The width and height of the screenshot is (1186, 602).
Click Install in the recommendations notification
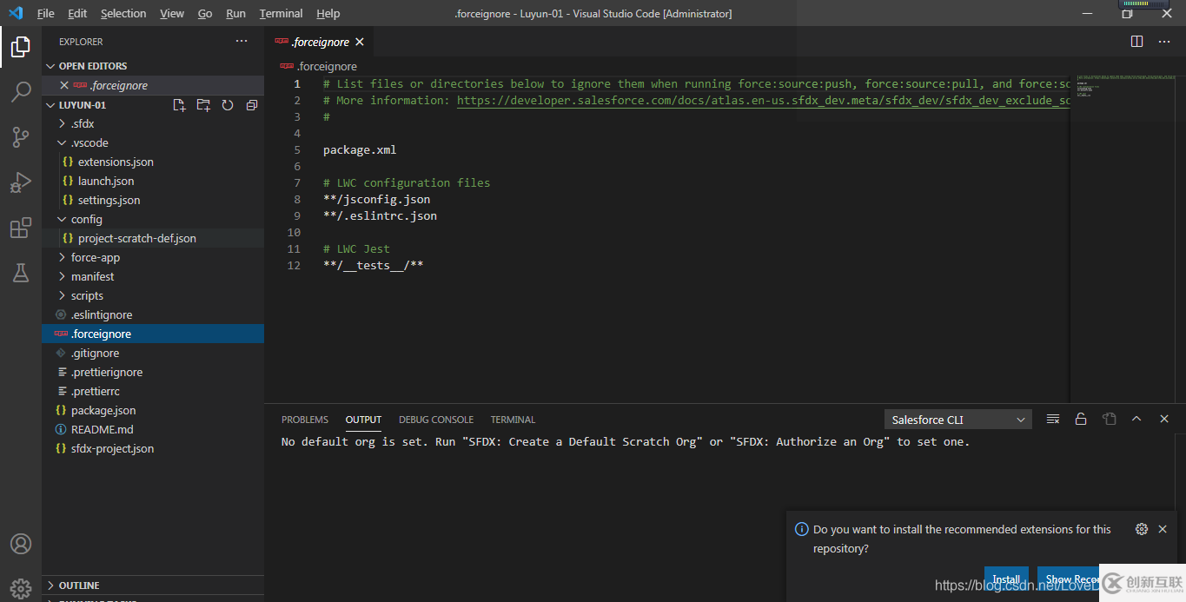(x=1005, y=579)
